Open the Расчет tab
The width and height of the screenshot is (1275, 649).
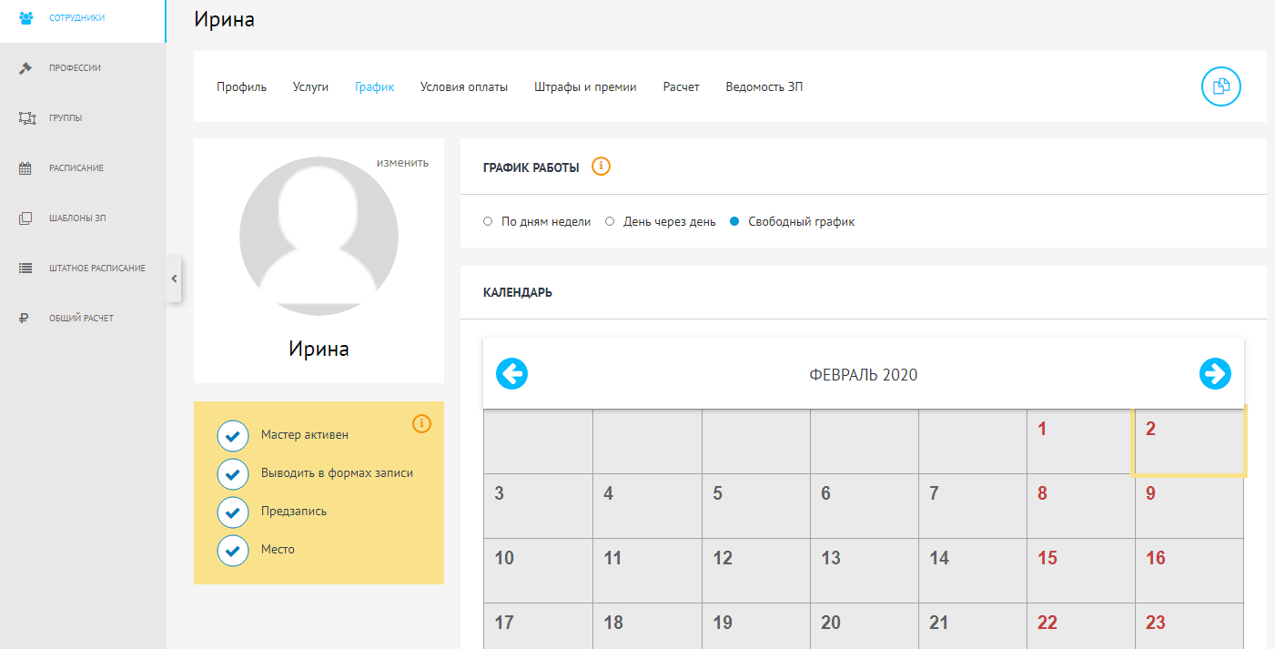(x=681, y=87)
